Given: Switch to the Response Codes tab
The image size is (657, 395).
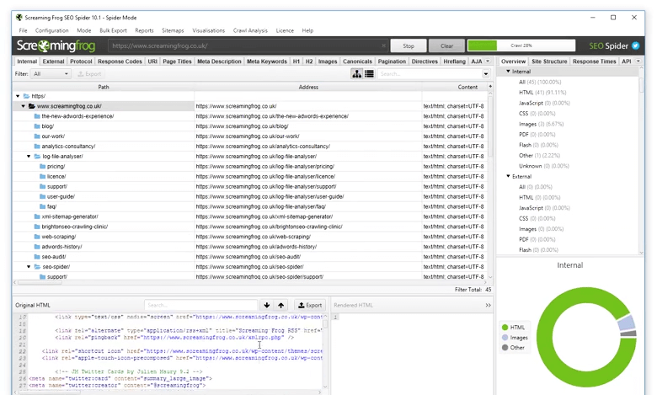Looking at the screenshot, I should click(120, 61).
